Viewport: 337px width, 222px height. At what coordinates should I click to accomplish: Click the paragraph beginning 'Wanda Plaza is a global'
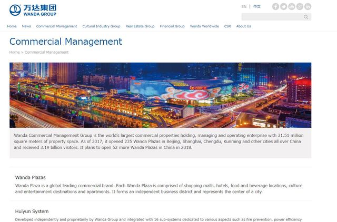(x=159, y=188)
